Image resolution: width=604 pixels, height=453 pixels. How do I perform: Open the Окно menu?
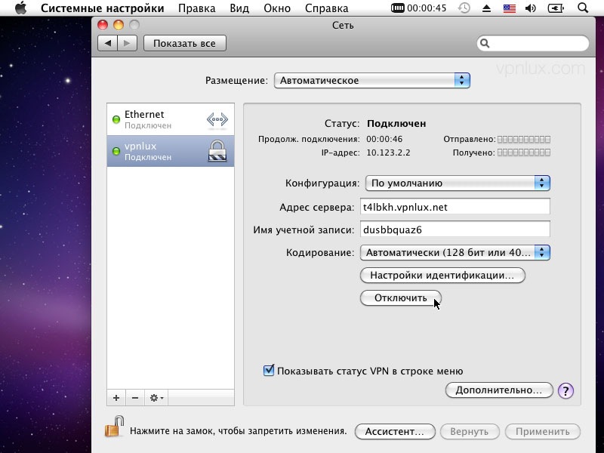(x=277, y=8)
